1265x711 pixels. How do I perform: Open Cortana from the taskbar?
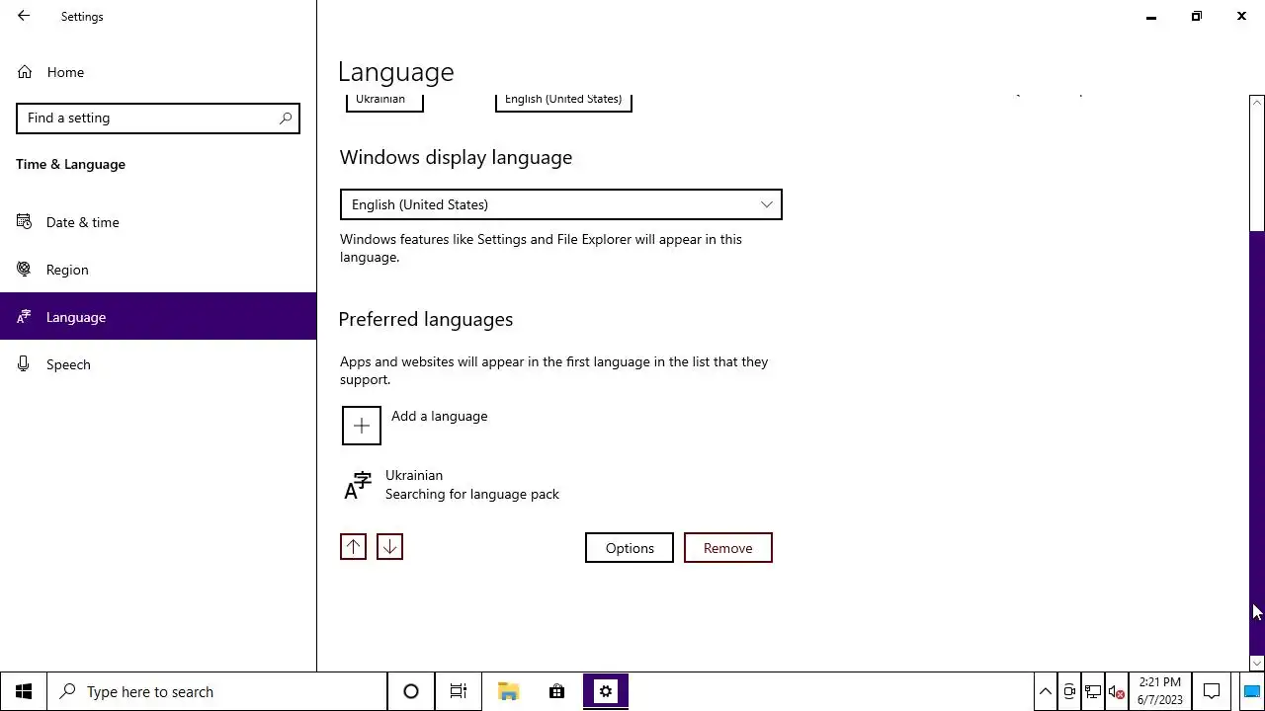click(x=411, y=691)
